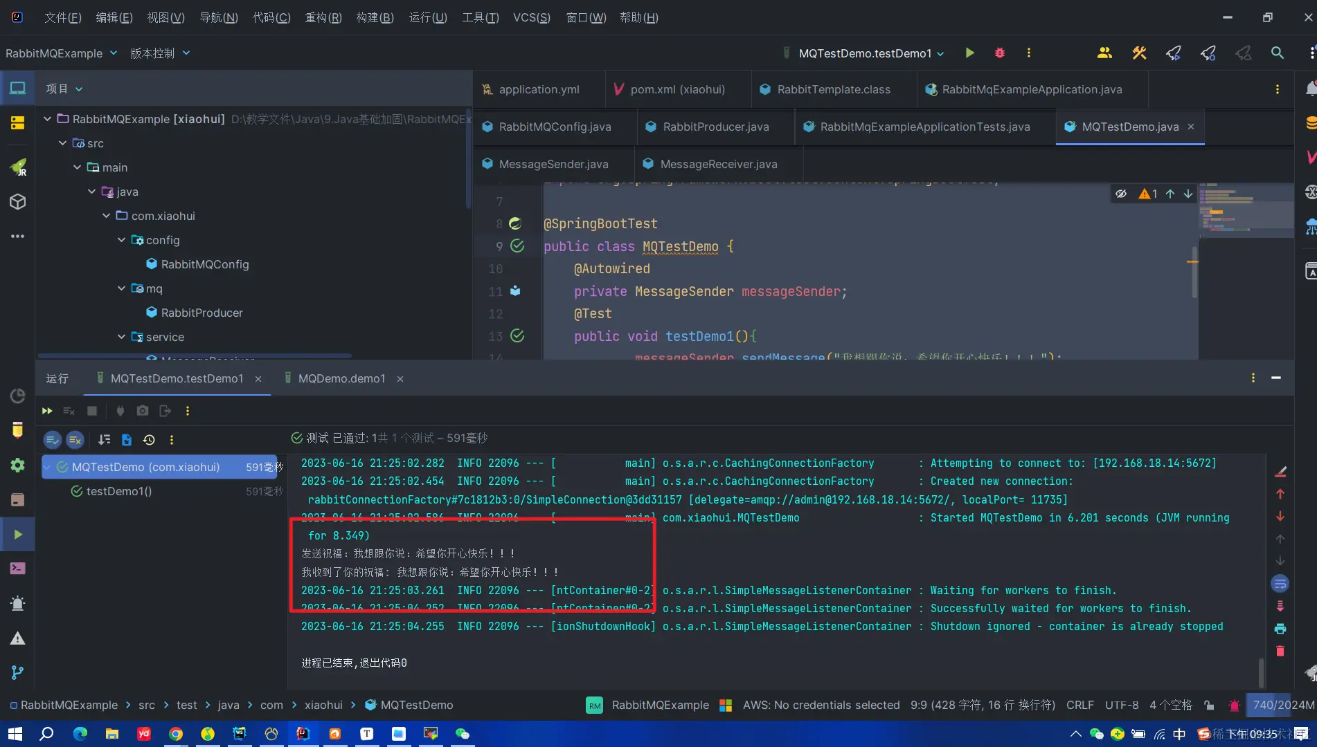Image resolution: width=1317 pixels, height=747 pixels.
Task: Open RabbitProducer class in project tree
Action: coord(201,313)
